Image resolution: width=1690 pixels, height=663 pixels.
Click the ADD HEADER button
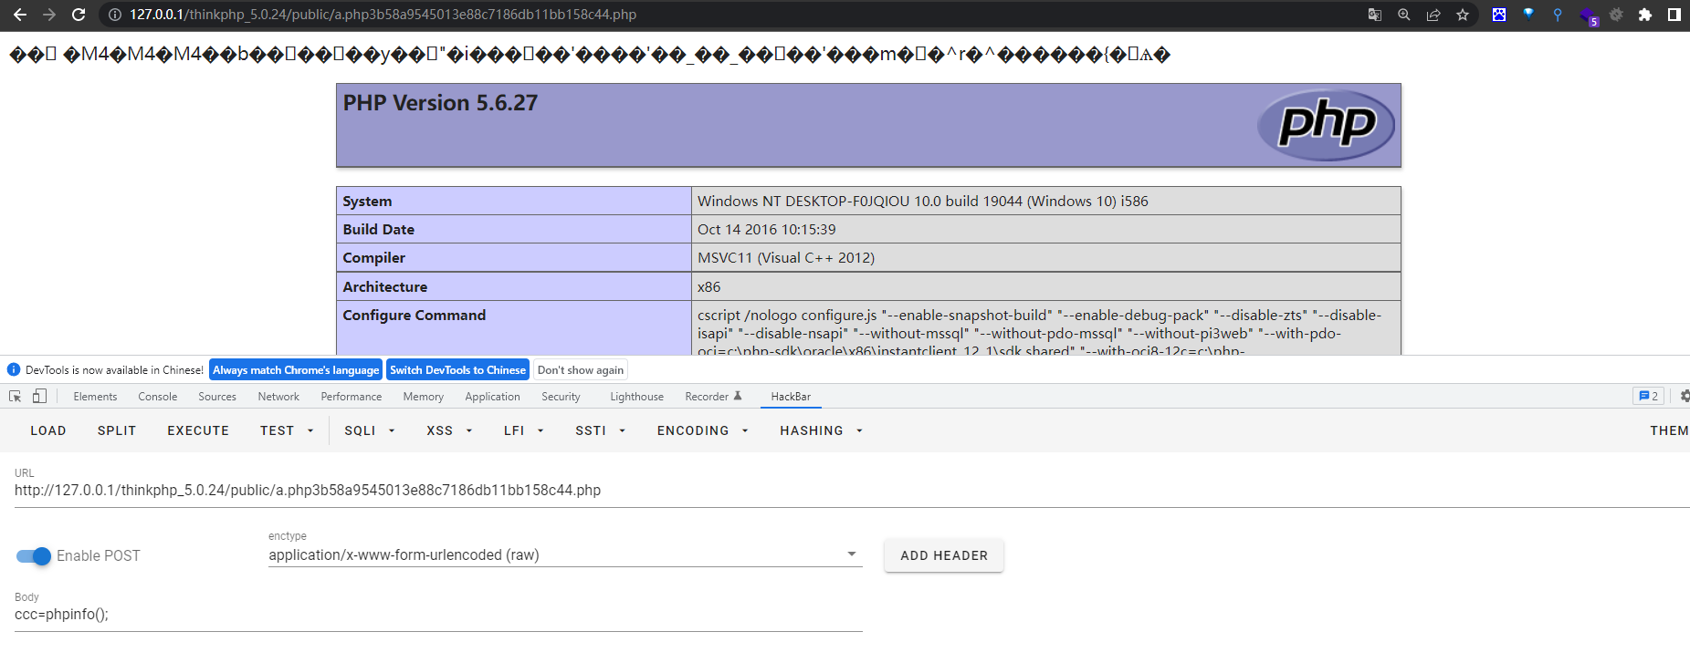944,555
